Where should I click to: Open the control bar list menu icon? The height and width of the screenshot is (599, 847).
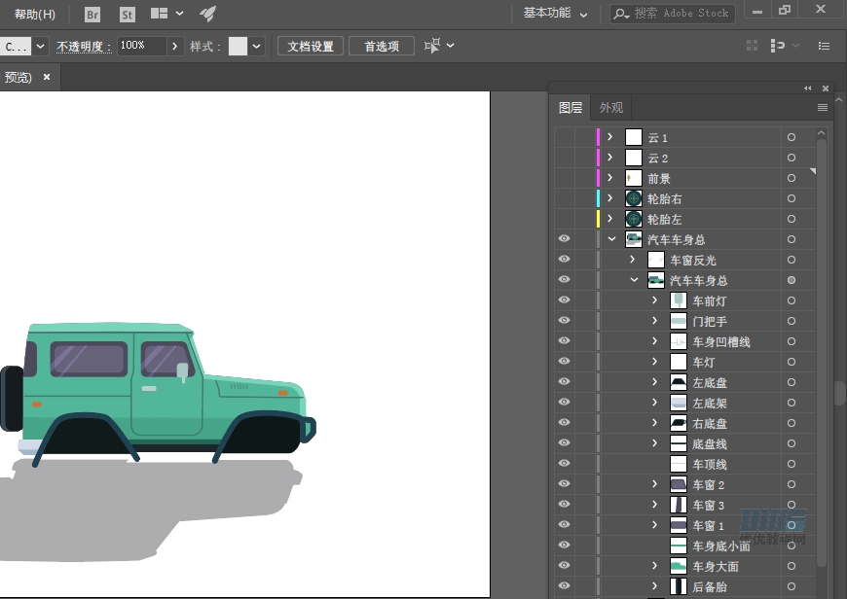tap(824, 46)
